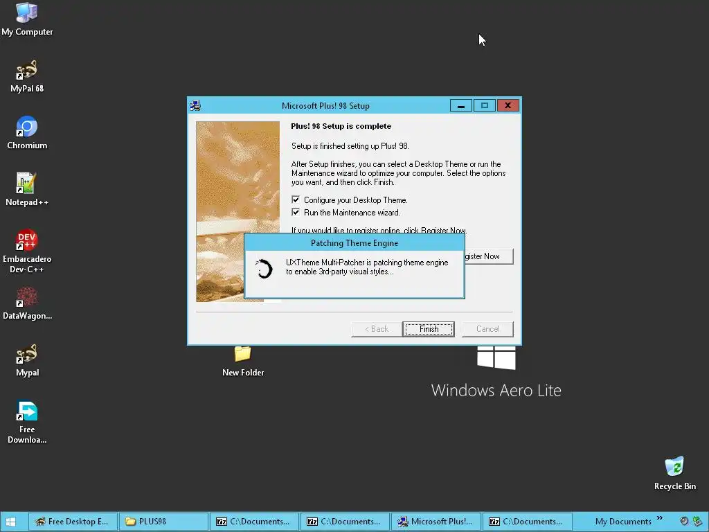709x532 pixels.
Task: Click the Finish button
Action: pos(429,329)
